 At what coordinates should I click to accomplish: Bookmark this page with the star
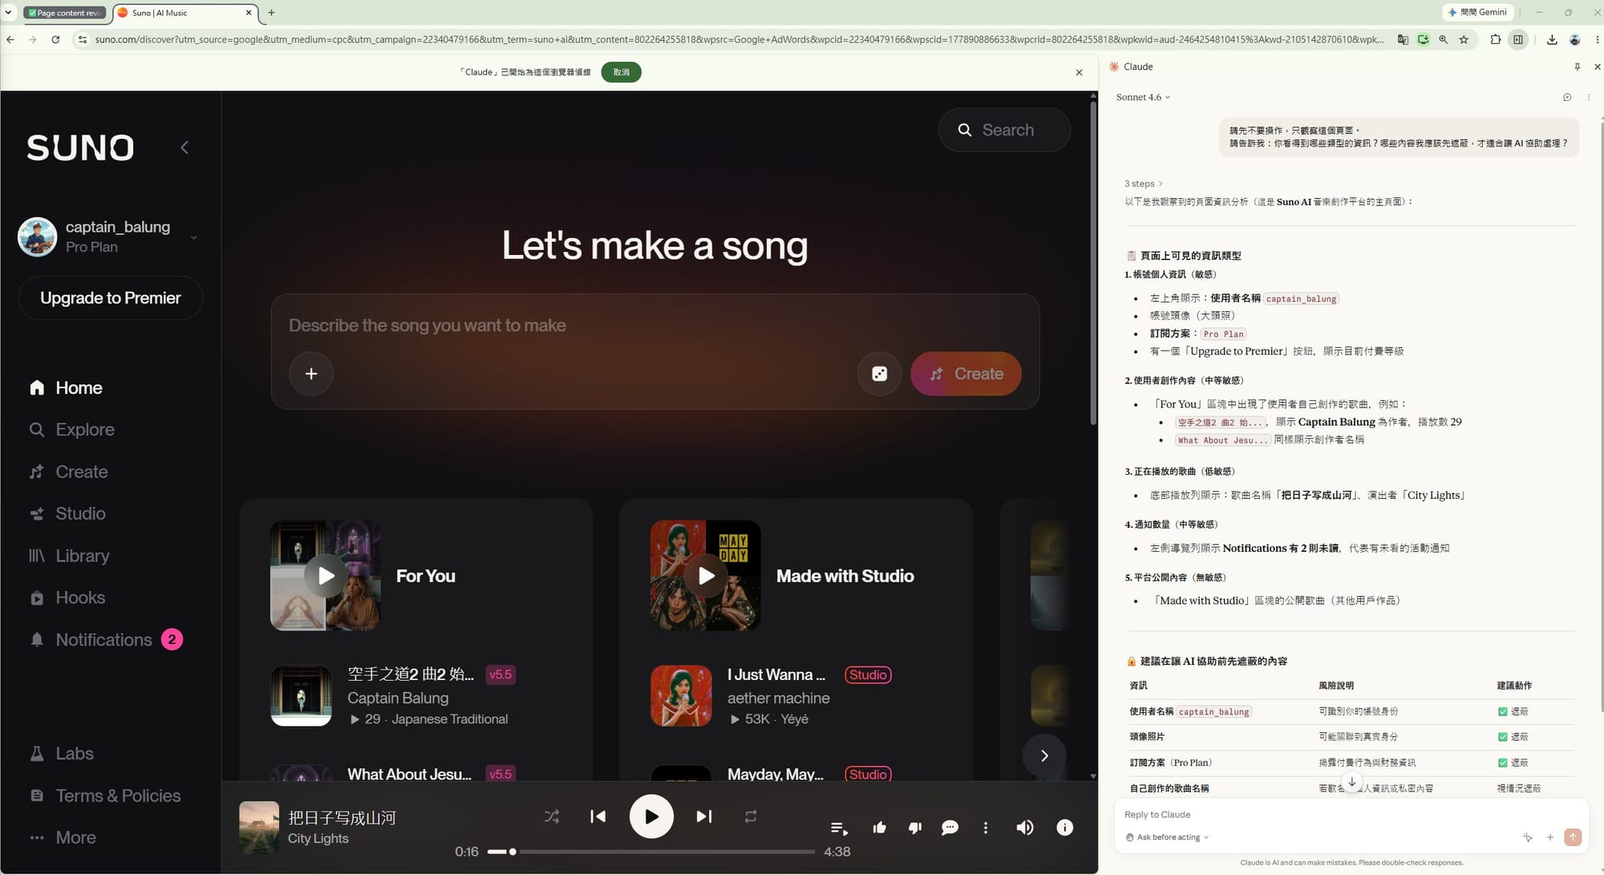[1464, 39]
